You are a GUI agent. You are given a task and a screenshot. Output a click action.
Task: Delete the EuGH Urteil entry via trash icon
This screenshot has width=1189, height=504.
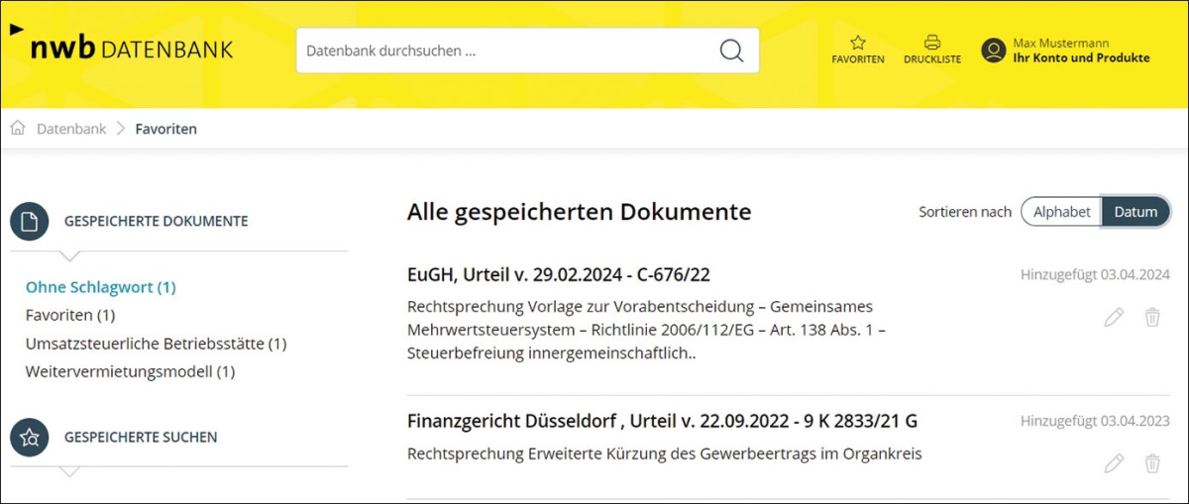click(x=1152, y=317)
